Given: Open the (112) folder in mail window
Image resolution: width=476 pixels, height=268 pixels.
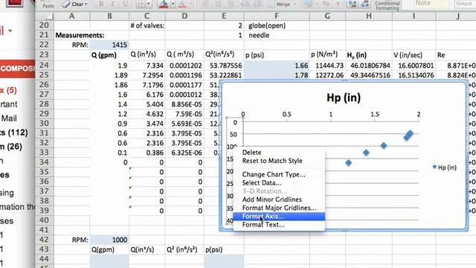Looking at the screenshot, I should coord(14,133).
